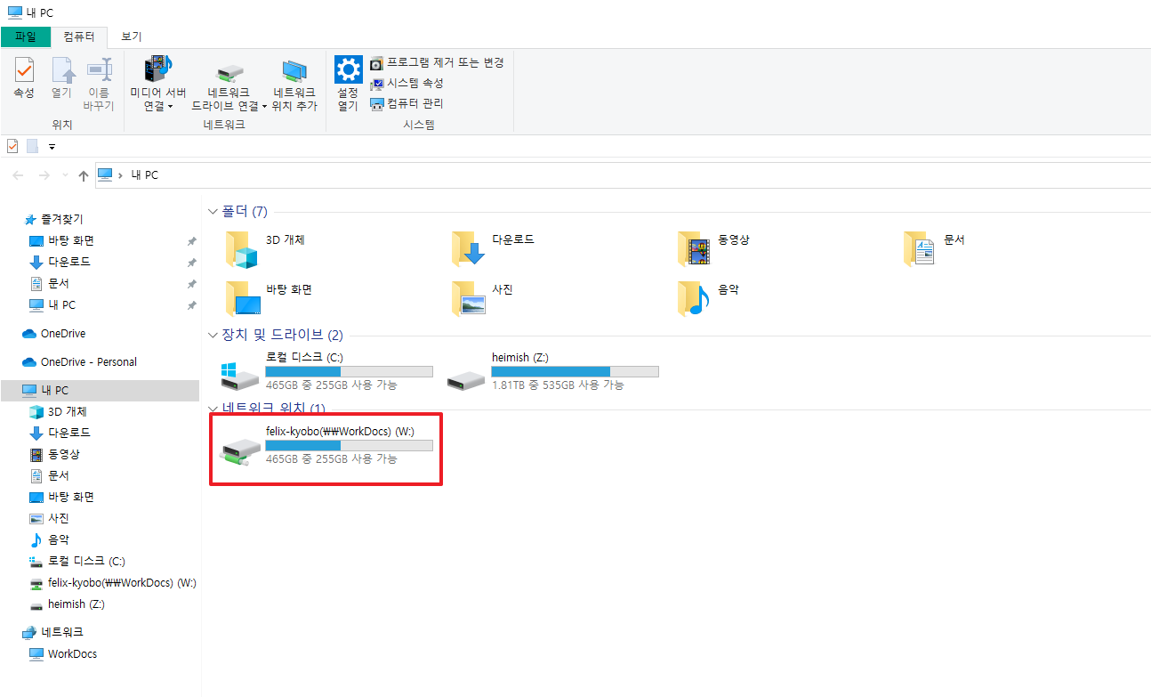Open the quick access toolbar customization dropdown

[x=52, y=146]
